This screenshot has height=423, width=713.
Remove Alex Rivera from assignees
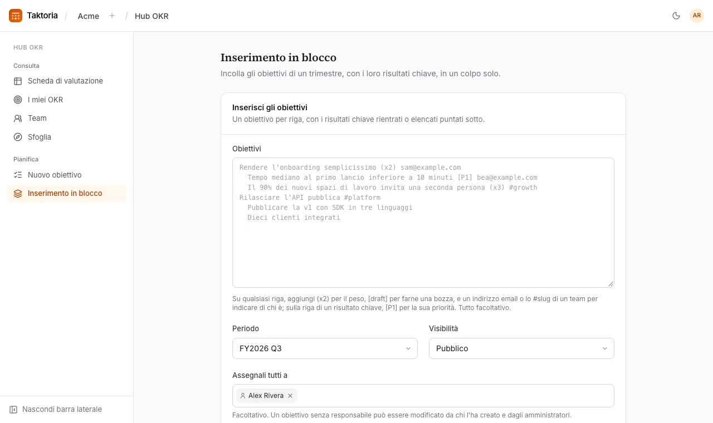point(290,396)
